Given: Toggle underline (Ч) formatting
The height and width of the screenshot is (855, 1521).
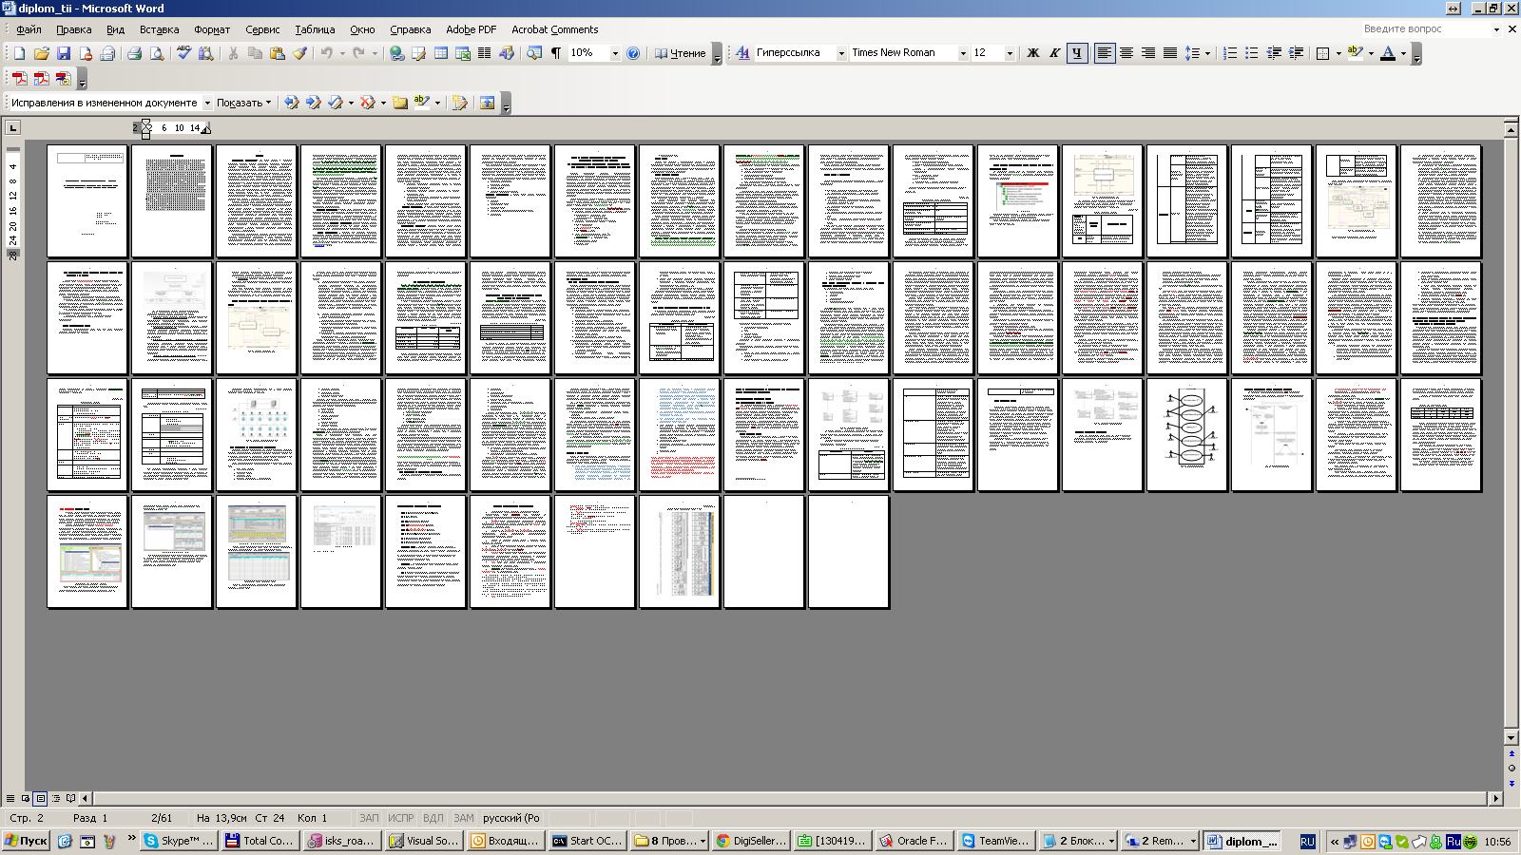Looking at the screenshot, I should tap(1077, 53).
